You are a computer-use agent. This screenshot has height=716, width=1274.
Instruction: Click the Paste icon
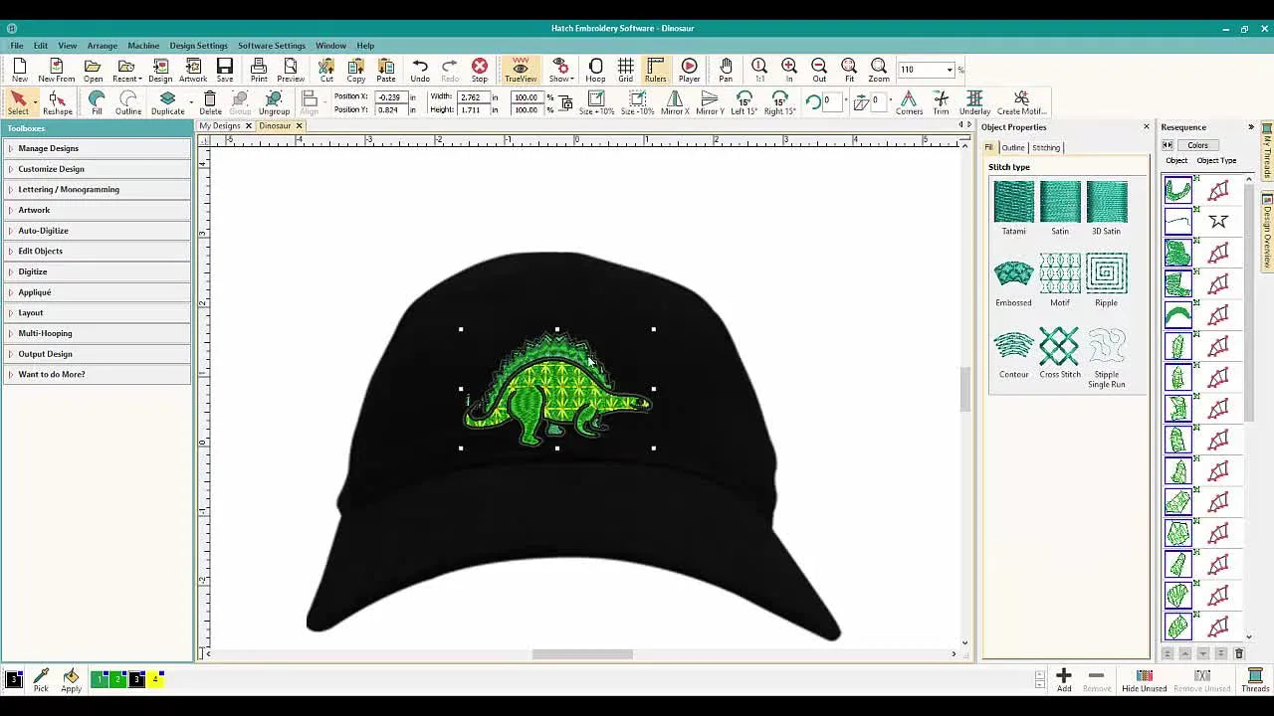[386, 70]
